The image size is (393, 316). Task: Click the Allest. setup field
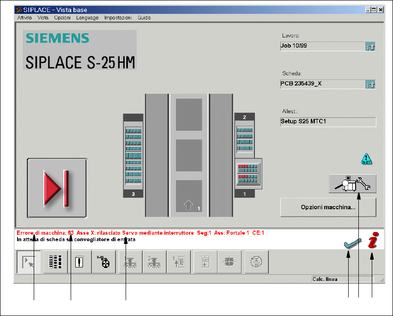pos(328,122)
